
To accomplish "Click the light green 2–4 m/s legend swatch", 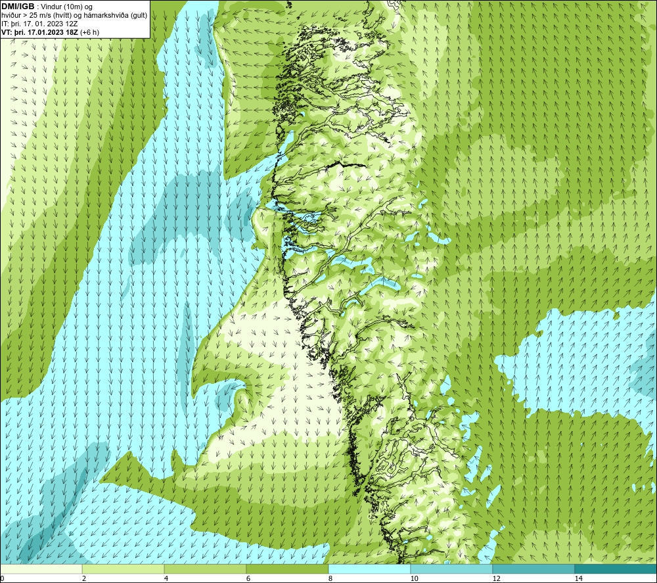I will click(124, 569).
